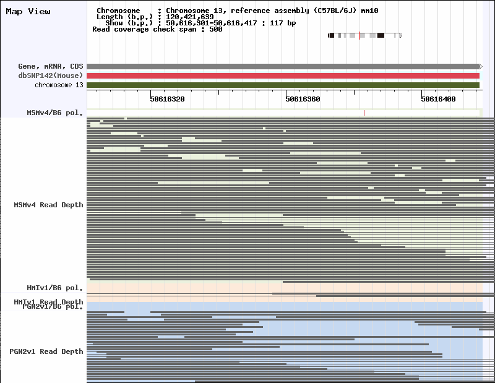Click the Show (b.p.) range text
Image resolution: width=495 pixels, height=383 pixels.
231,23
